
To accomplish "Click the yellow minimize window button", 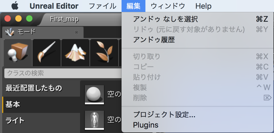I will (x=18, y=18).
